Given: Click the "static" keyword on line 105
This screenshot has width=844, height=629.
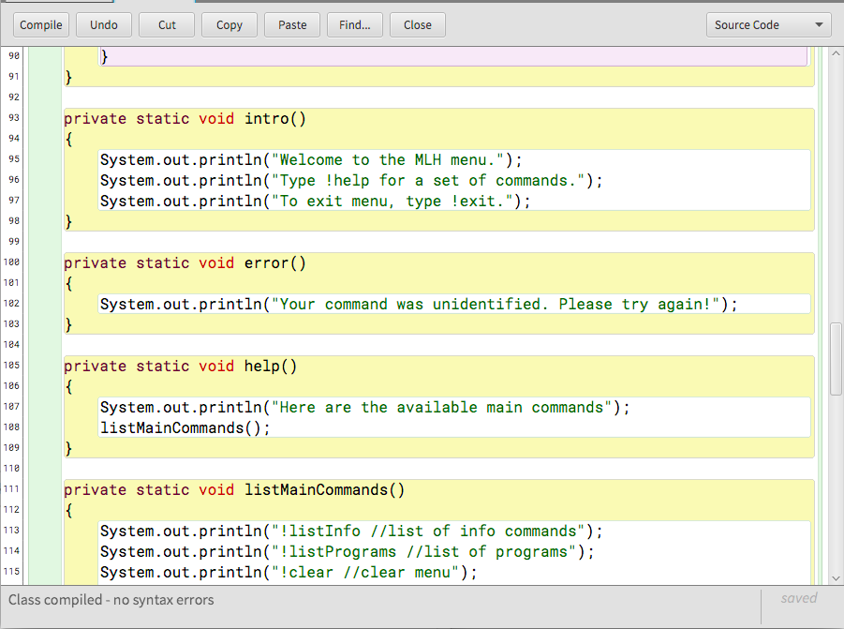Looking at the screenshot, I should [x=163, y=367].
